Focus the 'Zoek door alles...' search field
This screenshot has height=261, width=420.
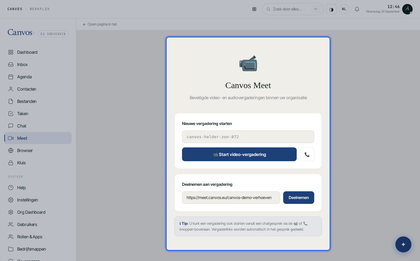pyautogui.click(x=293, y=9)
